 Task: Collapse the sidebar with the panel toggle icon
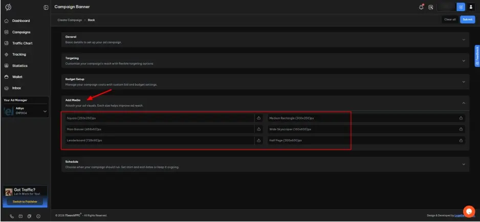click(46, 7)
